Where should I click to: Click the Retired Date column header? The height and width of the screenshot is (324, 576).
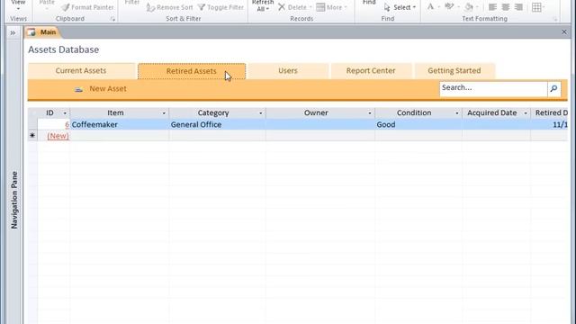[549, 113]
